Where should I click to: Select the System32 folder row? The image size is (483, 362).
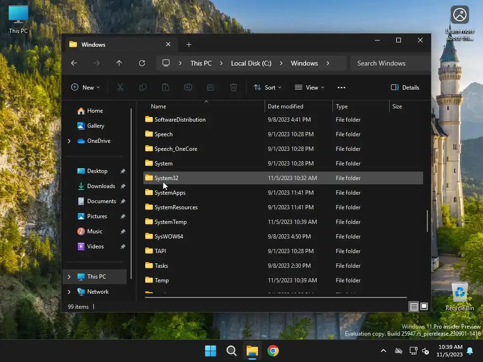(x=283, y=178)
